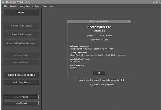Screen dimensions: 161x110
Task: Click the 'User Interface Design' heading
Action: [79, 59]
